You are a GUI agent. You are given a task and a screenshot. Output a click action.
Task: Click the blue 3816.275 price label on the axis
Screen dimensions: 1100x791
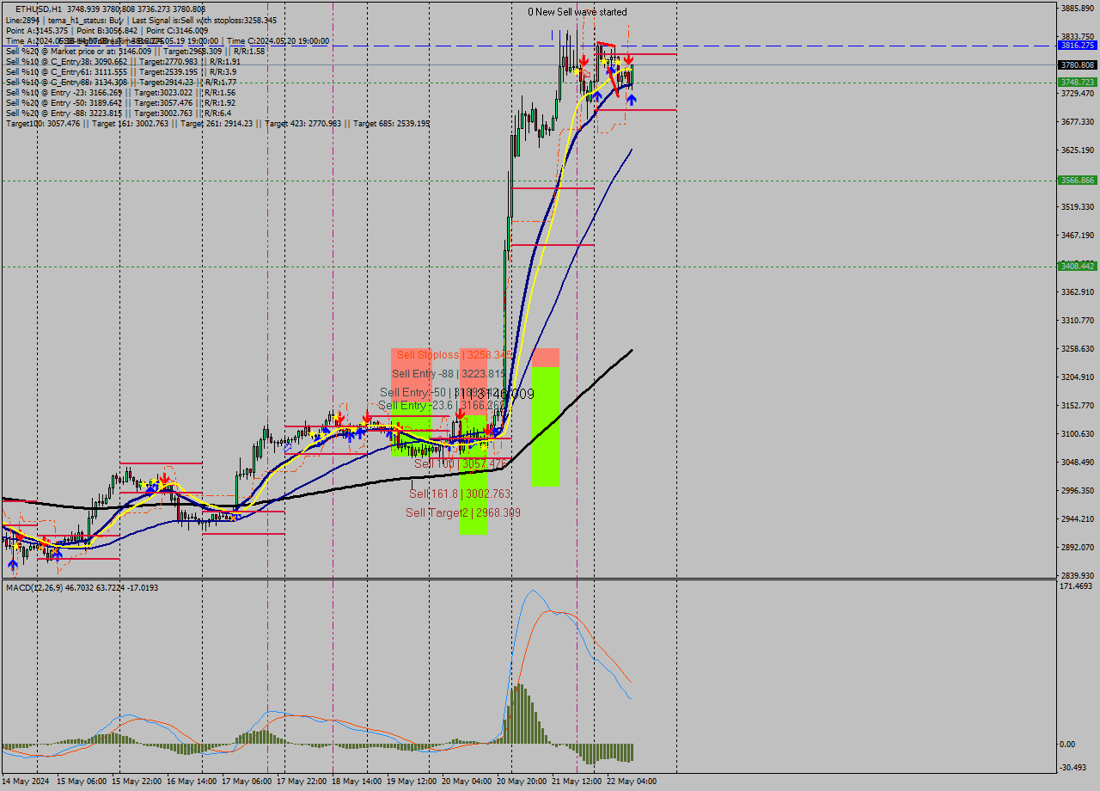[1076, 45]
